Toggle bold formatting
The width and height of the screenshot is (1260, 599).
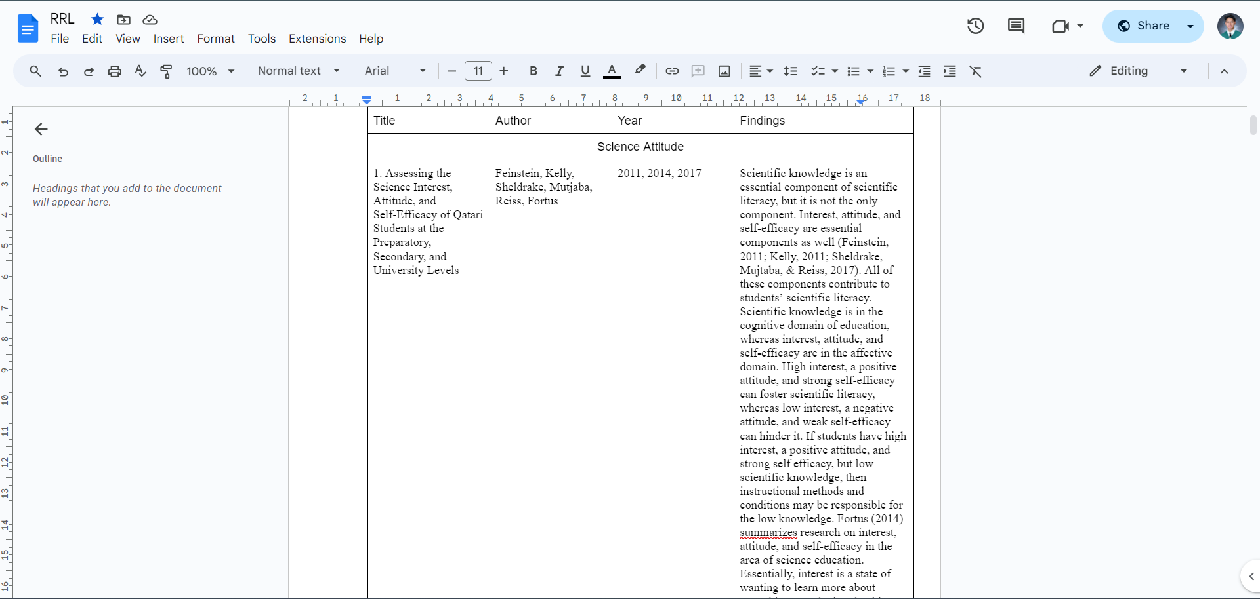pyautogui.click(x=534, y=71)
